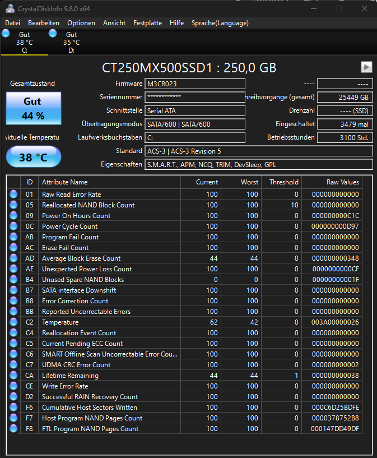377x458 pixels.
Task: Switch to the D: drive tab
Action: pyautogui.click(x=72, y=42)
